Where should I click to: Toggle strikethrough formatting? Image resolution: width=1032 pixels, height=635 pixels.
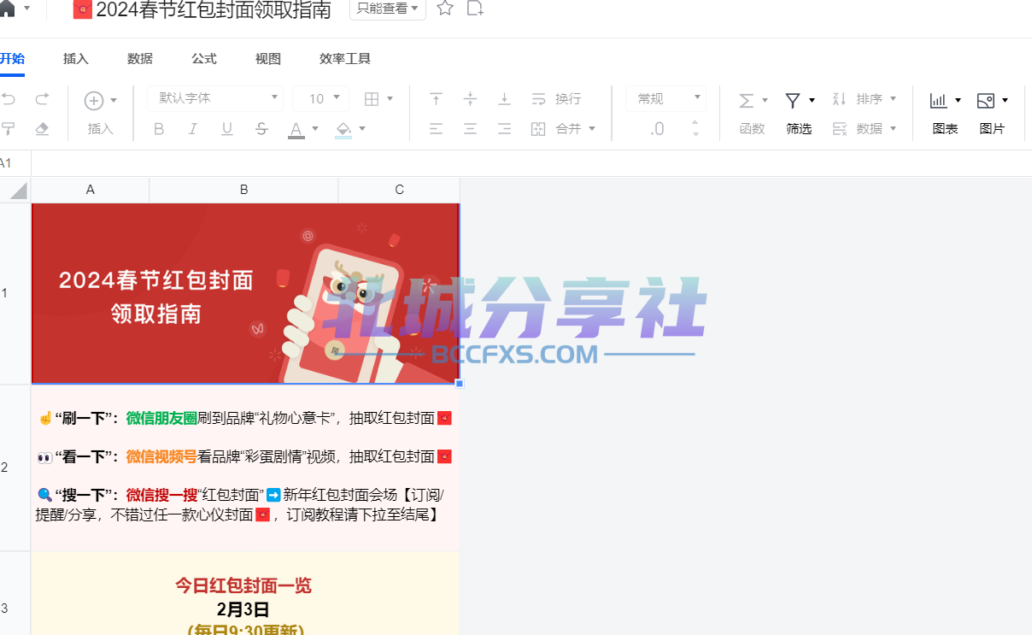click(x=261, y=129)
